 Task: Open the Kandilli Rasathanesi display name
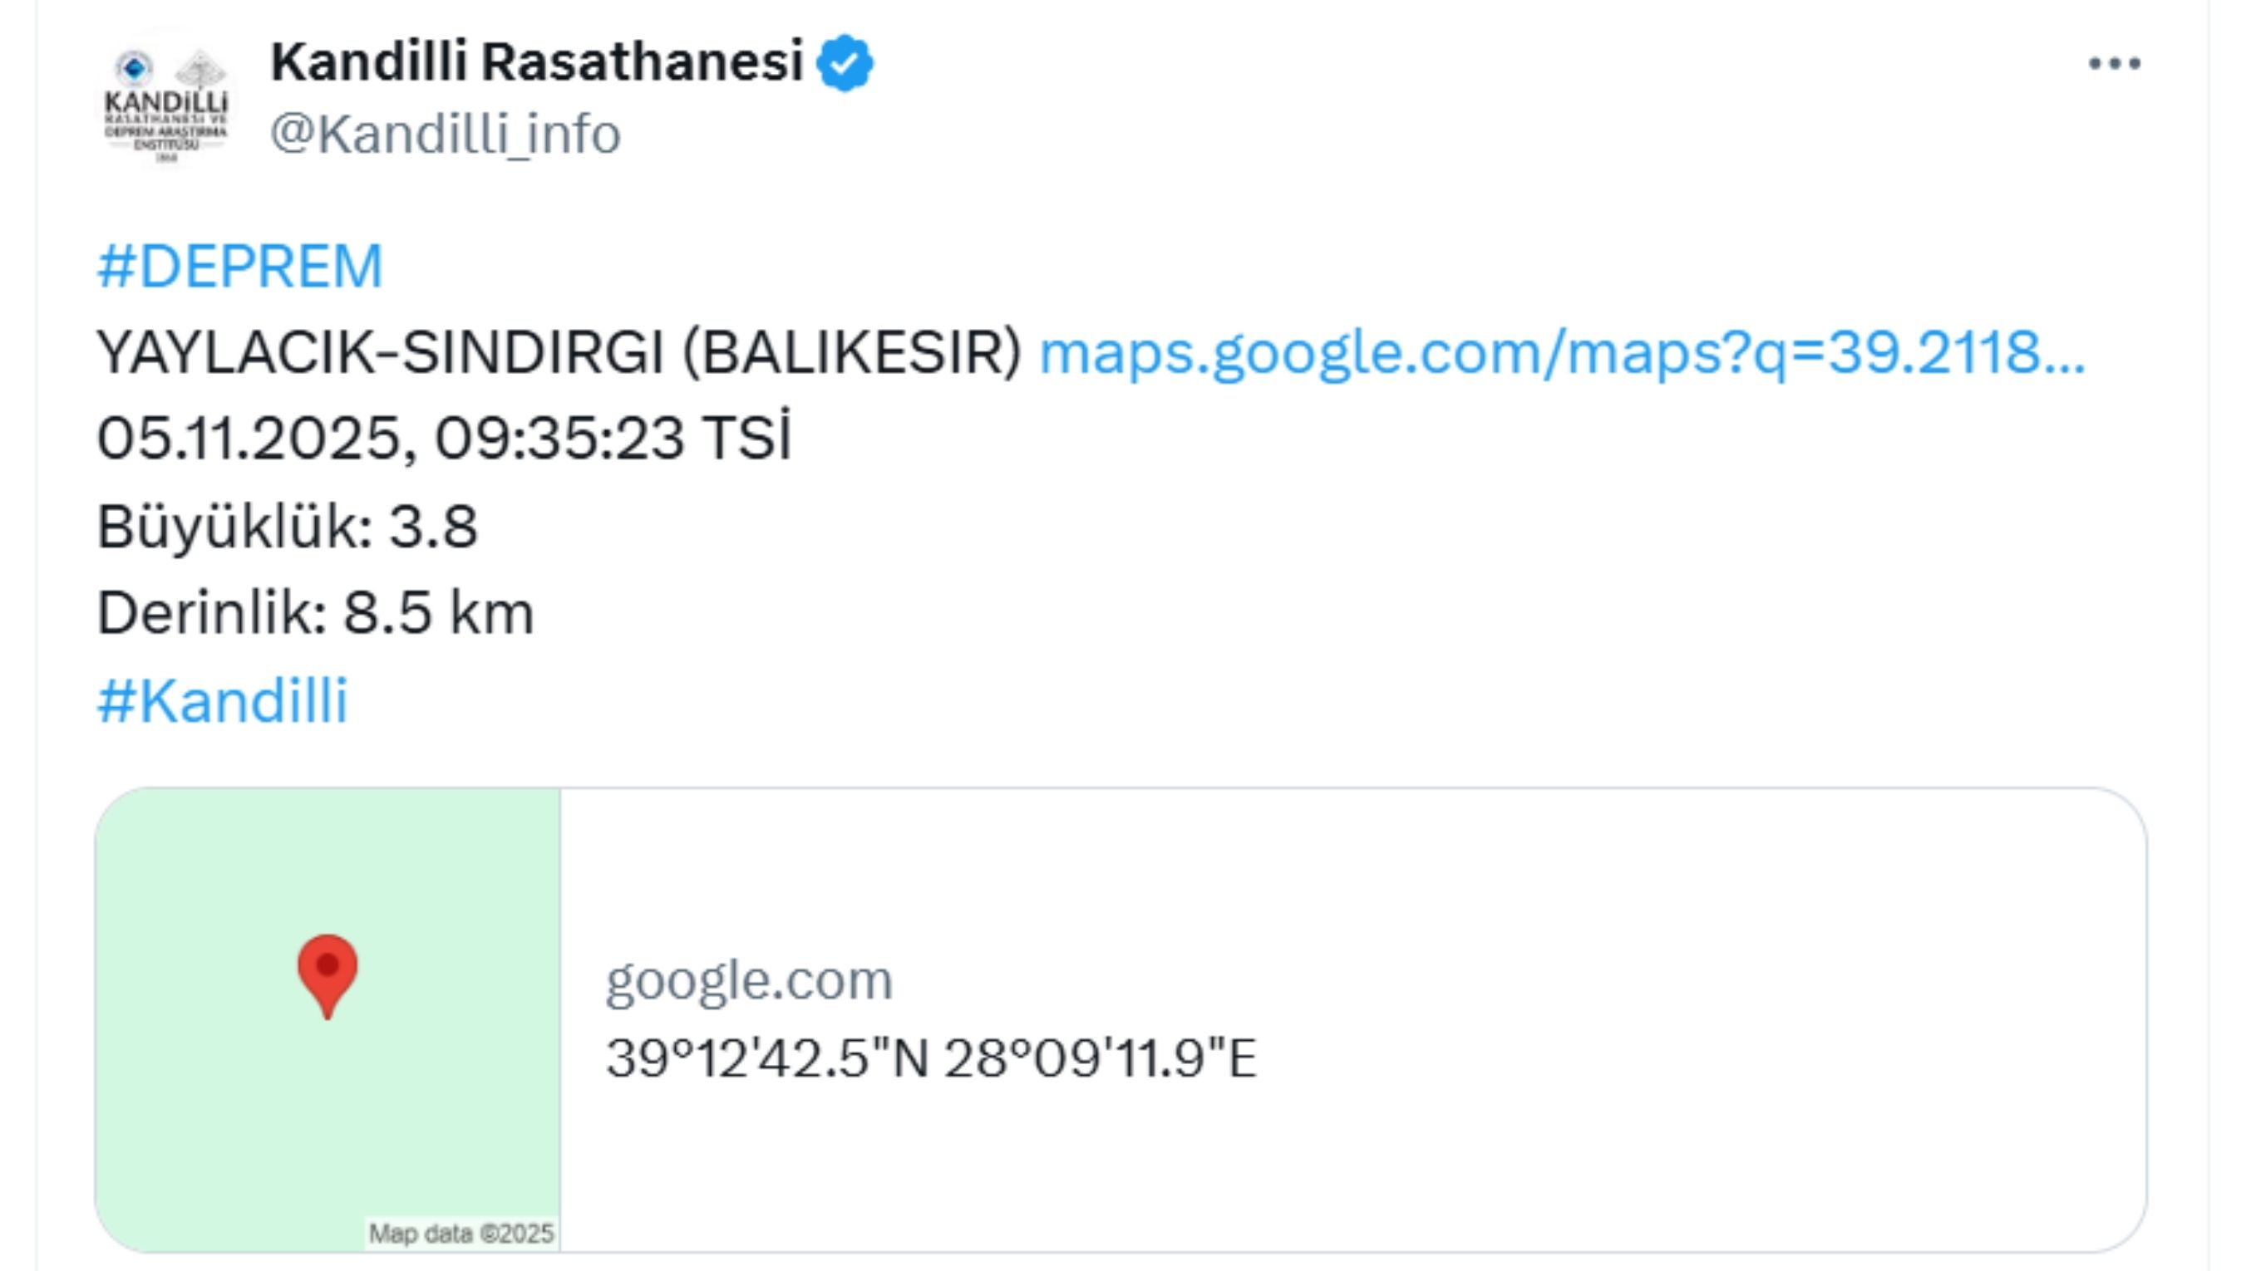tap(536, 61)
